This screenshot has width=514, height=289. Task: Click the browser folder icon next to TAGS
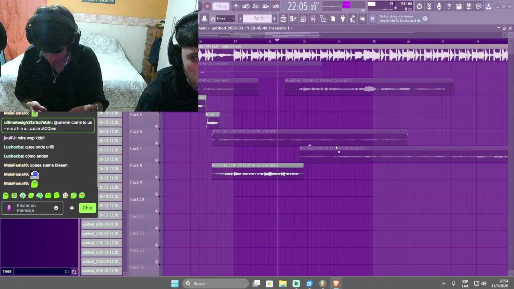pyautogui.click(x=67, y=272)
